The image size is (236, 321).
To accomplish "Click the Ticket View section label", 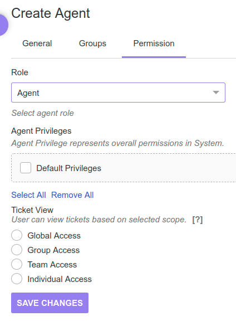I will (32, 210).
